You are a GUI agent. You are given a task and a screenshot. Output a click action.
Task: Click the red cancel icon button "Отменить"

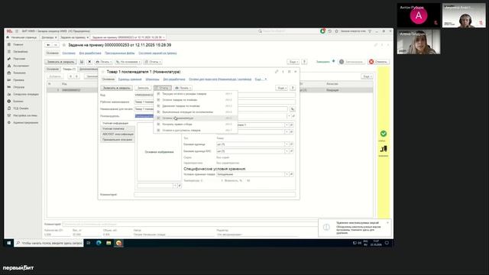[378, 62]
